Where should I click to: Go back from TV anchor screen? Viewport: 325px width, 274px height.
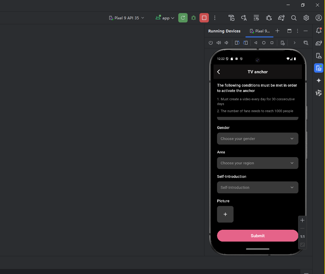[x=219, y=72]
